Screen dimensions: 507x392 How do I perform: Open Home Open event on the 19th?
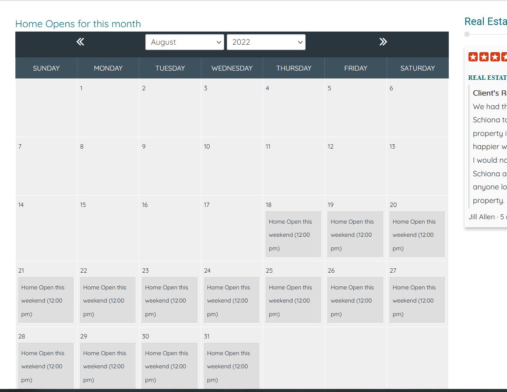click(356, 235)
